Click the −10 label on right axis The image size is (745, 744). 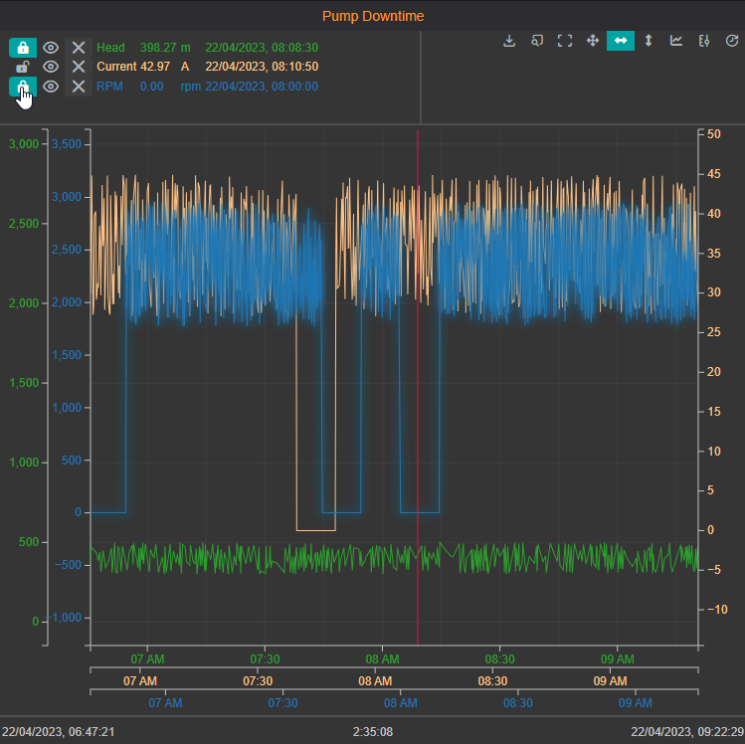pyautogui.click(x=717, y=609)
